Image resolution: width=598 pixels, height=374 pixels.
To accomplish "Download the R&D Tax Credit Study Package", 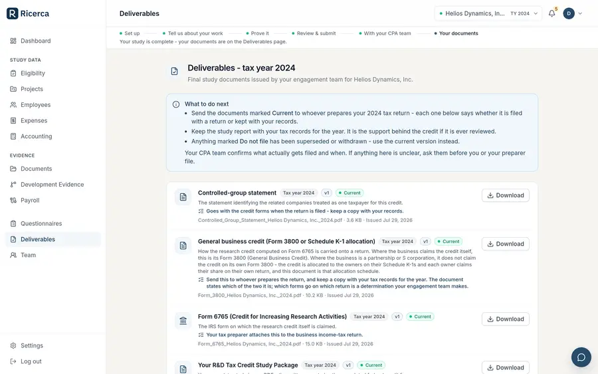I will [506, 367].
